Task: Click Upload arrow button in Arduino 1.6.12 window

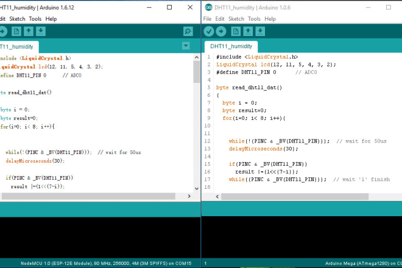Action: pos(3,32)
